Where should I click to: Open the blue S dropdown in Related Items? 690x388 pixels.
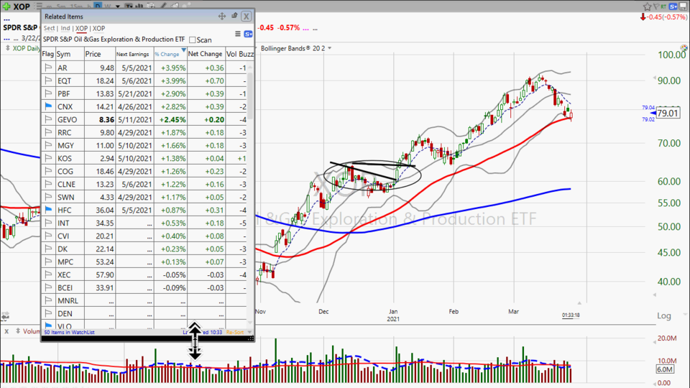(248, 34)
